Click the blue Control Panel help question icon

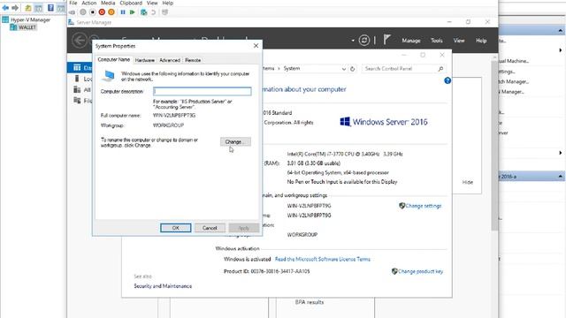447,80
